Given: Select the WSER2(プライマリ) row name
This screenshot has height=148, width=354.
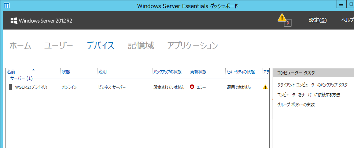Looking at the screenshot, I should coord(31,87).
